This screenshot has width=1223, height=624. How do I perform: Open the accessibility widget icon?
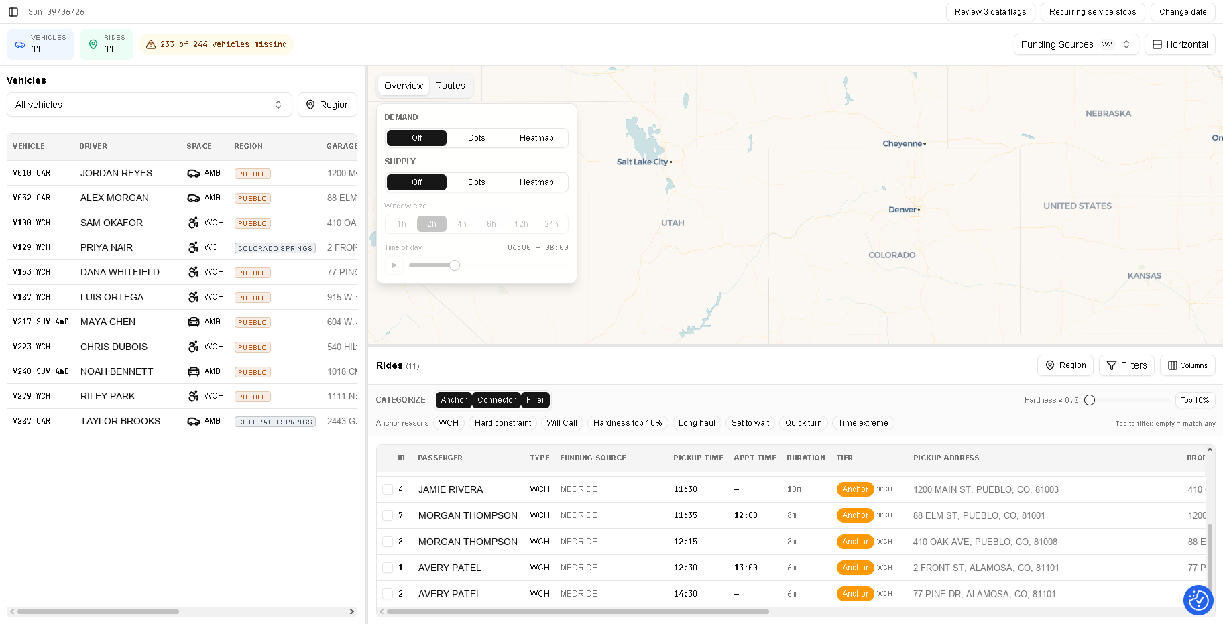click(x=1198, y=600)
